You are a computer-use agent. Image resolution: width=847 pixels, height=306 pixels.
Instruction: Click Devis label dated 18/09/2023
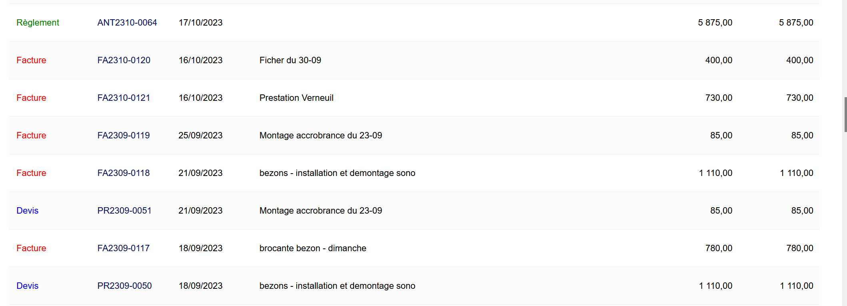27,286
